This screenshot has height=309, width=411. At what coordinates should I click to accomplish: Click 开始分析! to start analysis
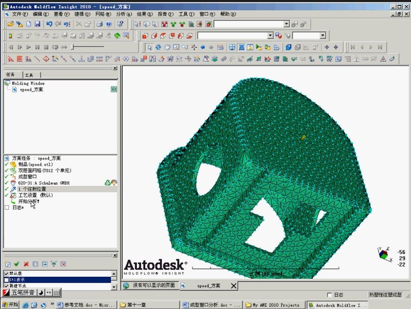[x=29, y=201]
